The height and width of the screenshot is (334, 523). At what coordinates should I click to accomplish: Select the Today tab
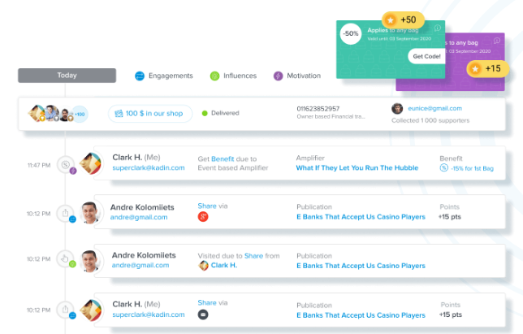tap(67, 76)
